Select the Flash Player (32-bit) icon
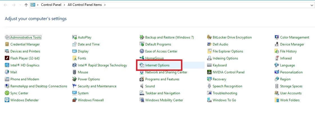This screenshot has height=113, width=315. (x=7, y=58)
